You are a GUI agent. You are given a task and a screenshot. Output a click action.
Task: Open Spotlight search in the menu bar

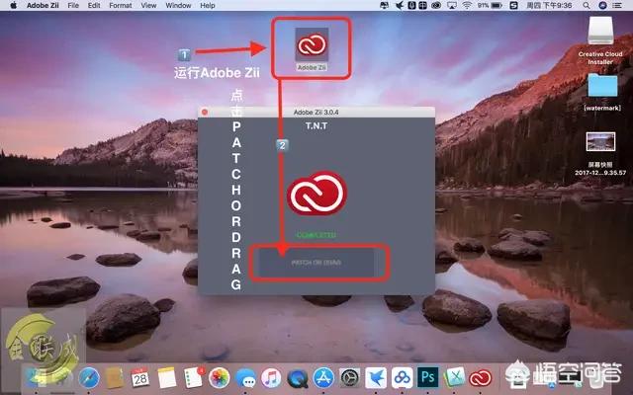pyautogui.click(x=587, y=5)
